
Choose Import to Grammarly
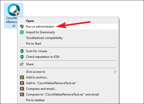[x=68, y=32]
